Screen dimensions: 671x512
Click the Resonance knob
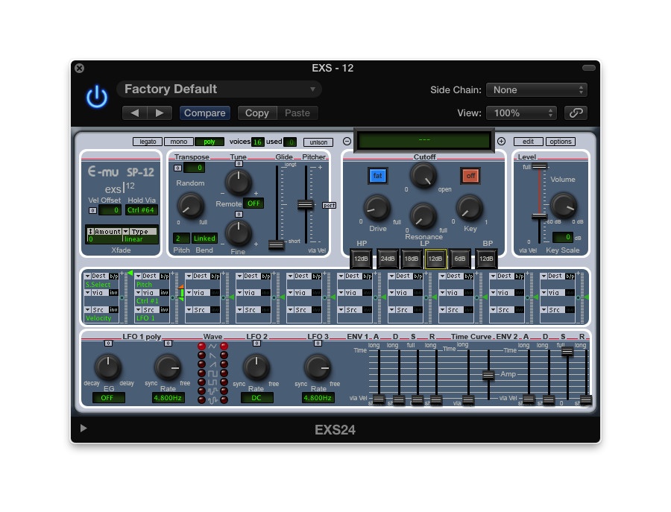tap(423, 215)
